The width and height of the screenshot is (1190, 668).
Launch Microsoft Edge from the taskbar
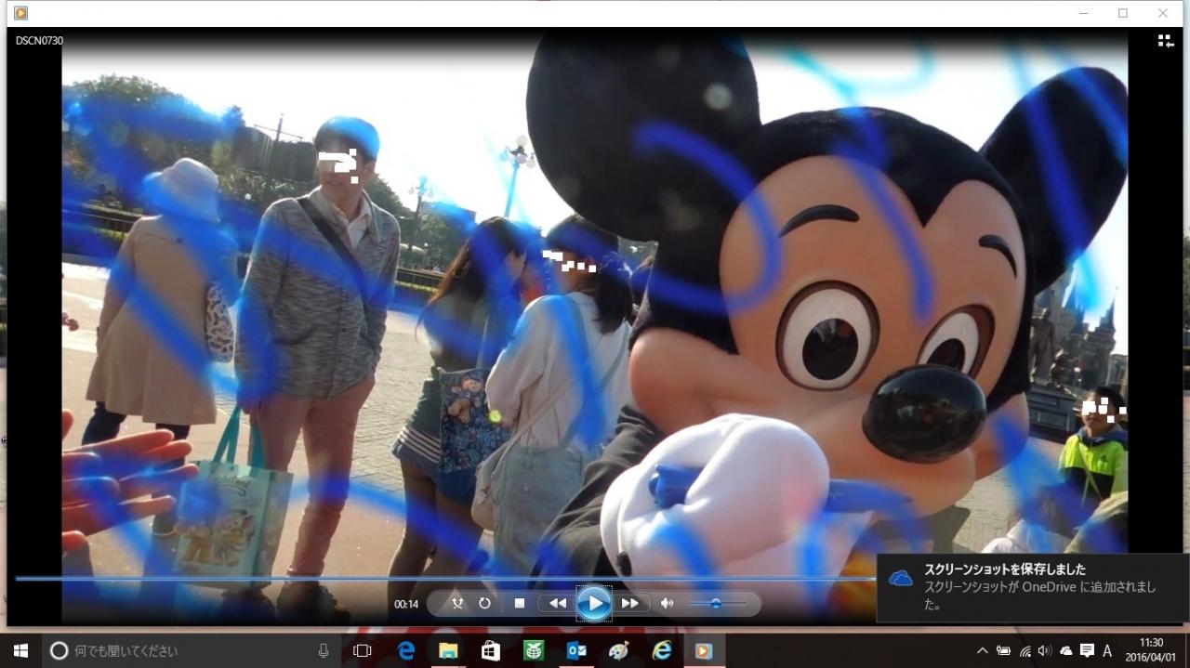(406, 651)
